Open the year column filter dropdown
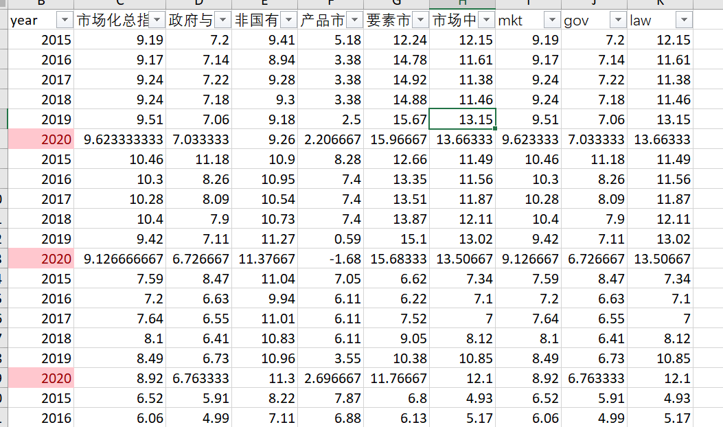The width and height of the screenshot is (723, 427). click(x=65, y=20)
